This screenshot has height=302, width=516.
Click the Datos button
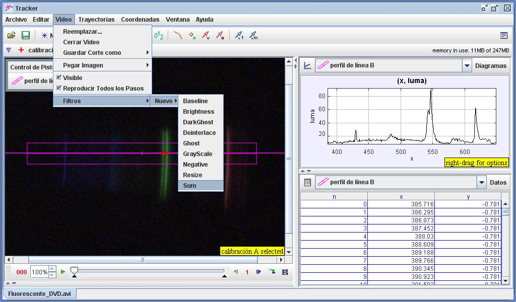(x=498, y=183)
